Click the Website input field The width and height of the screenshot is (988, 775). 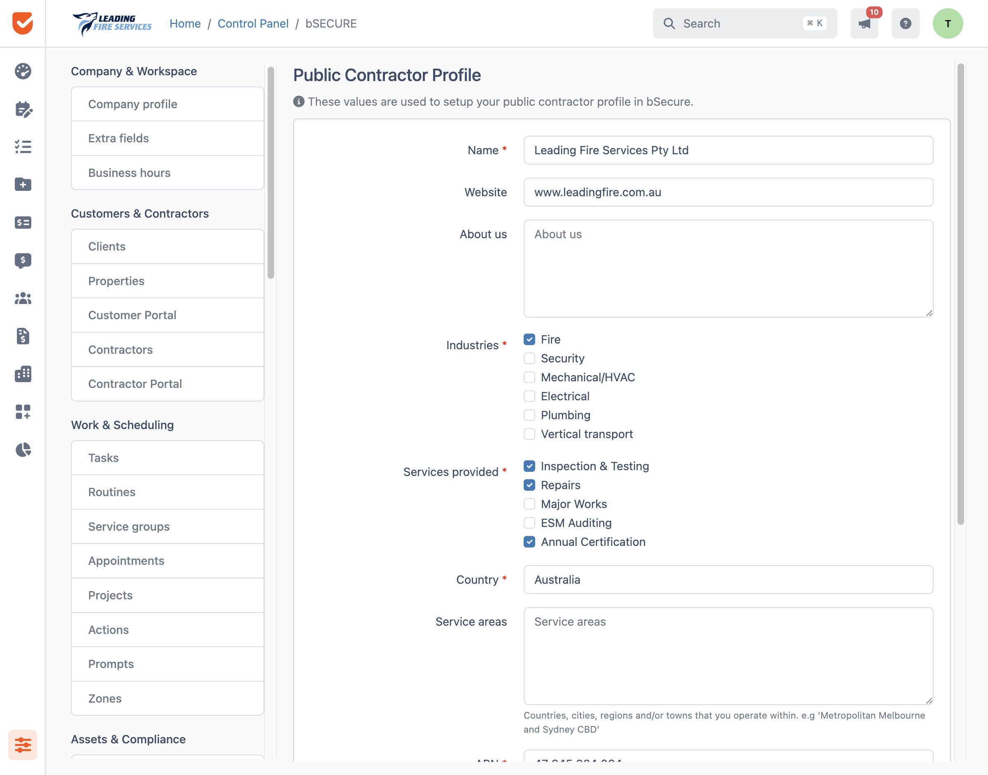(728, 192)
